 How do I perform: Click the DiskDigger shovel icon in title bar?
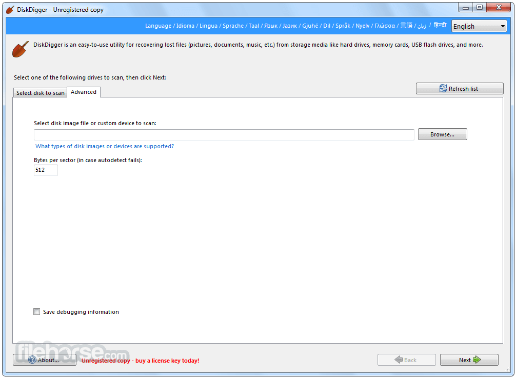[x=10, y=10]
